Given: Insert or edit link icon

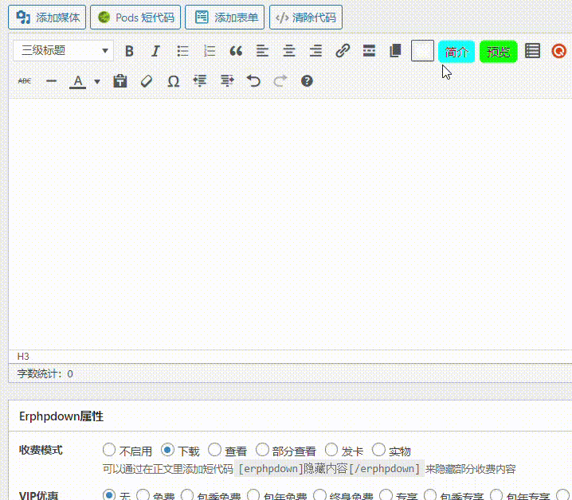Looking at the screenshot, I should pyautogui.click(x=343, y=51).
